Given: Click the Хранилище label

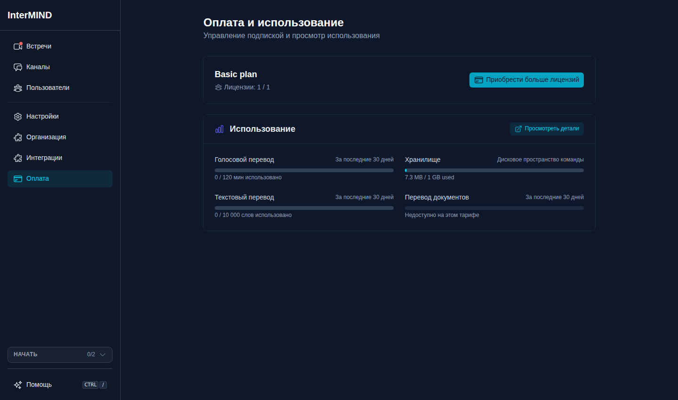Looking at the screenshot, I should tap(423, 160).
